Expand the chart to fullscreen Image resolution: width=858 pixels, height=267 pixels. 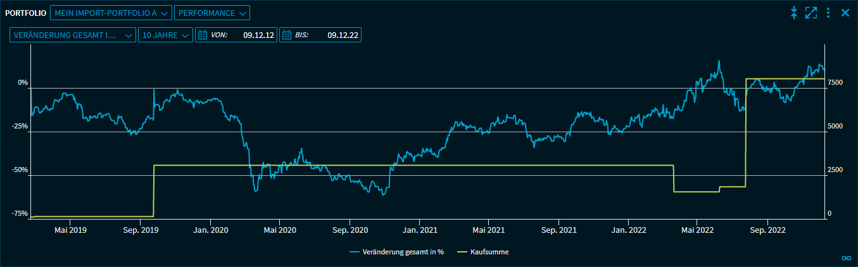pyautogui.click(x=811, y=13)
